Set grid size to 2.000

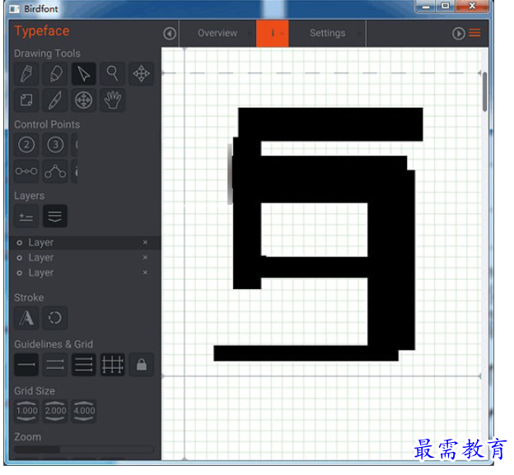(55, 410)
